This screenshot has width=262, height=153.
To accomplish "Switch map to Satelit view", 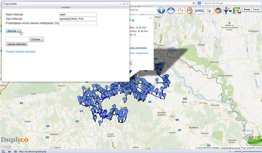I will pos(256,9).
